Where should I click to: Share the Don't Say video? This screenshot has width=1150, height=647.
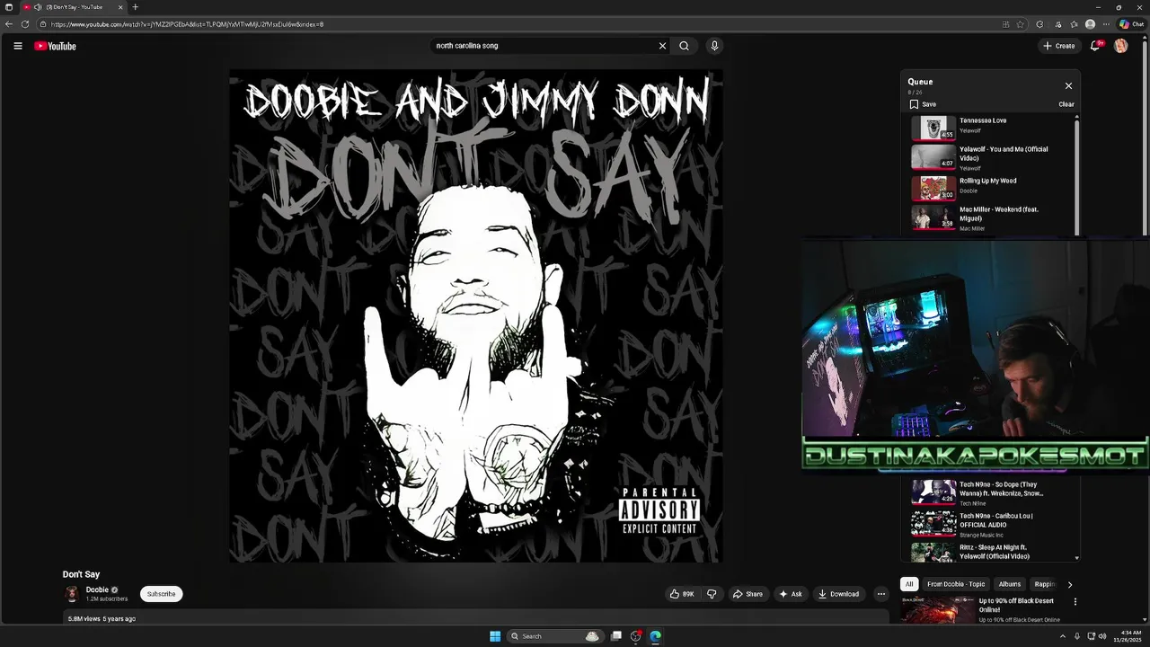pos(747,594)
